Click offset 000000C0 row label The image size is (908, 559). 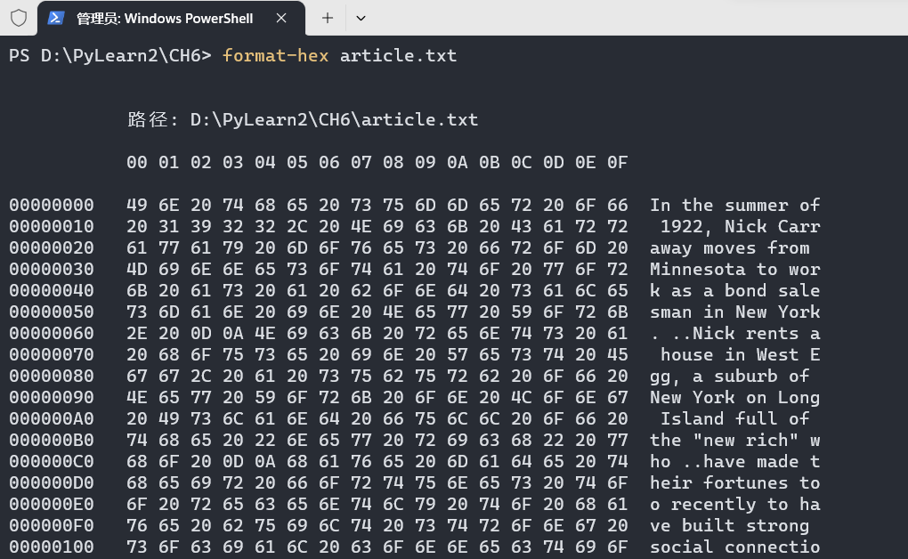(52, 462)
